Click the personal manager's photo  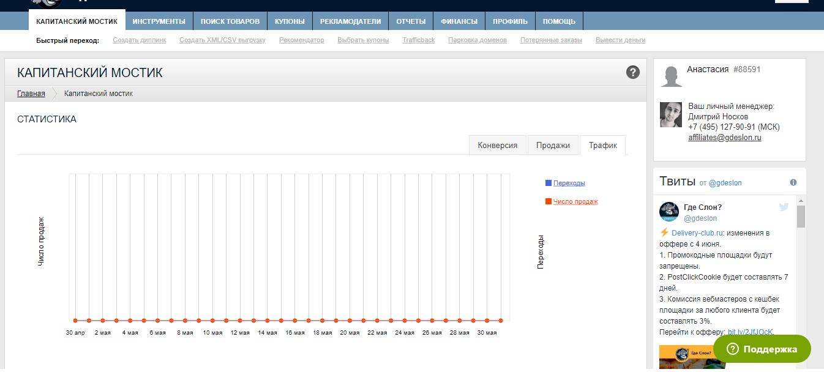tap(671, 114)
